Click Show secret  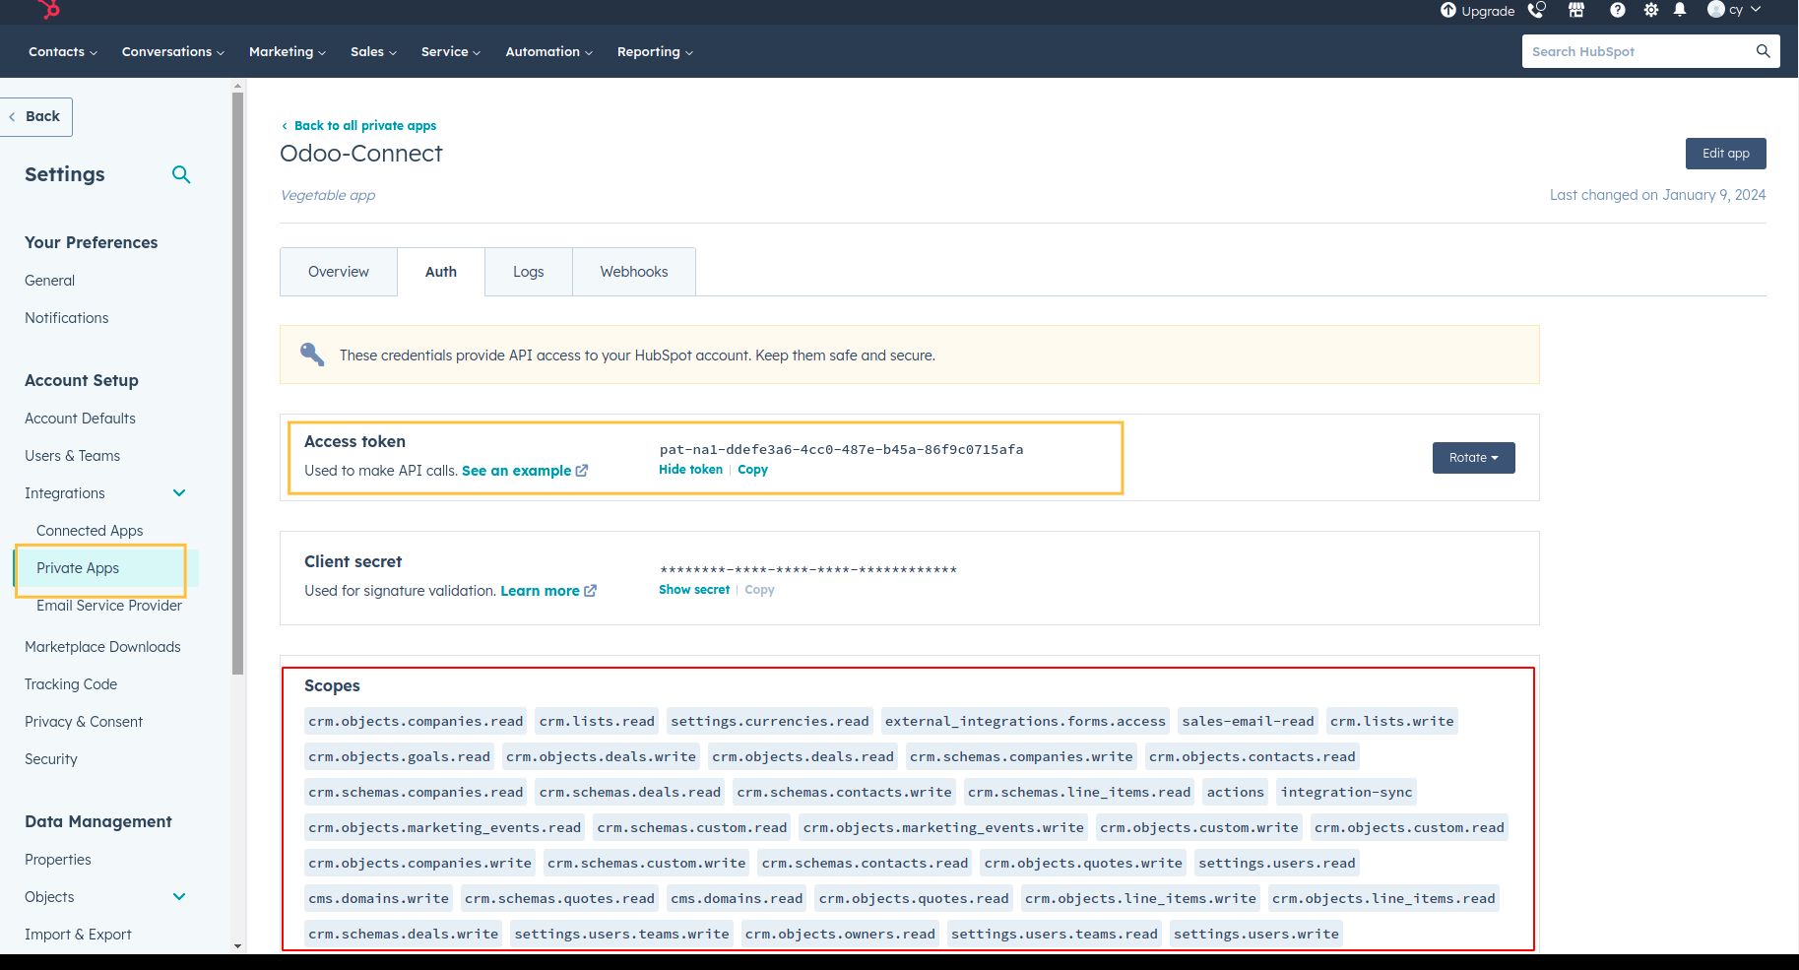pos(694,590)
